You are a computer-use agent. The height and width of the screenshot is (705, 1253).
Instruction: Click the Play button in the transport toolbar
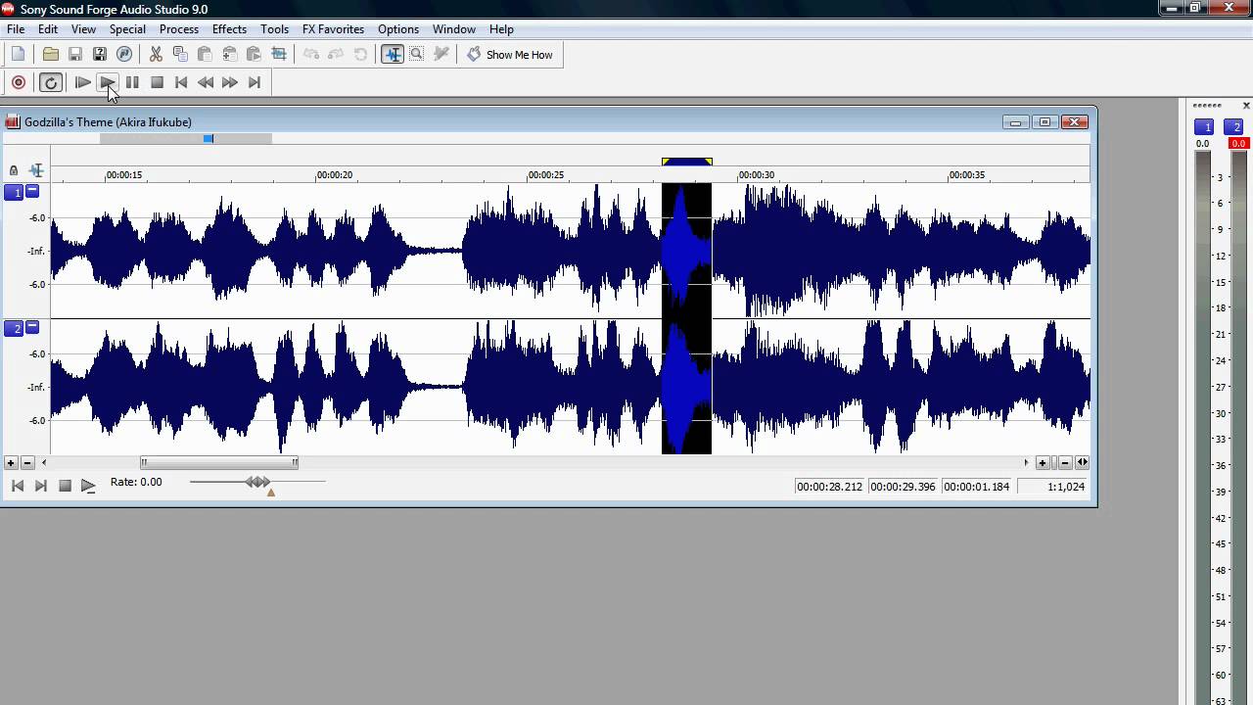108,83
